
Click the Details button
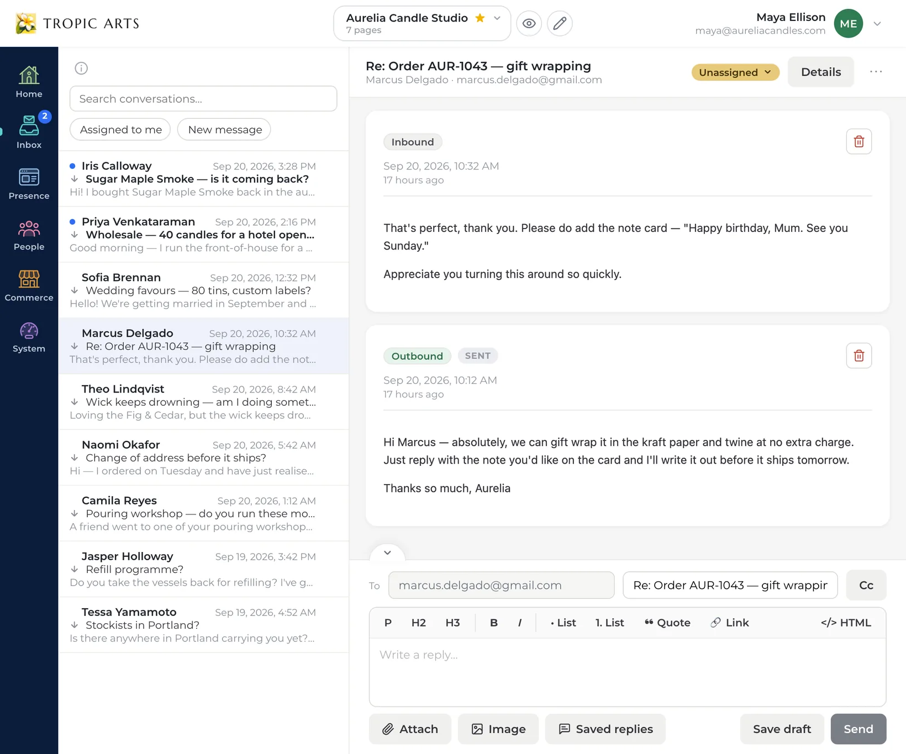click(x=820, y=72)
